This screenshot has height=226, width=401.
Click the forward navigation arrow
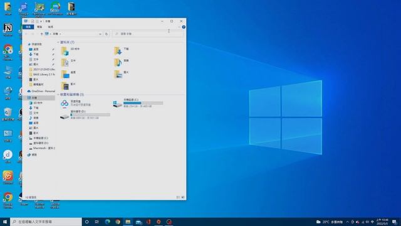[33, 34]
